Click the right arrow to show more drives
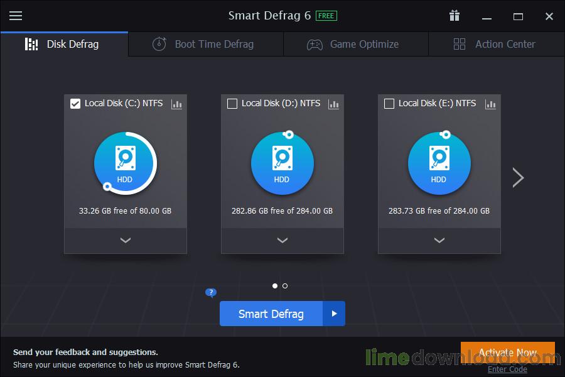This screenshot has height=377, width=565. pos(518,177)
